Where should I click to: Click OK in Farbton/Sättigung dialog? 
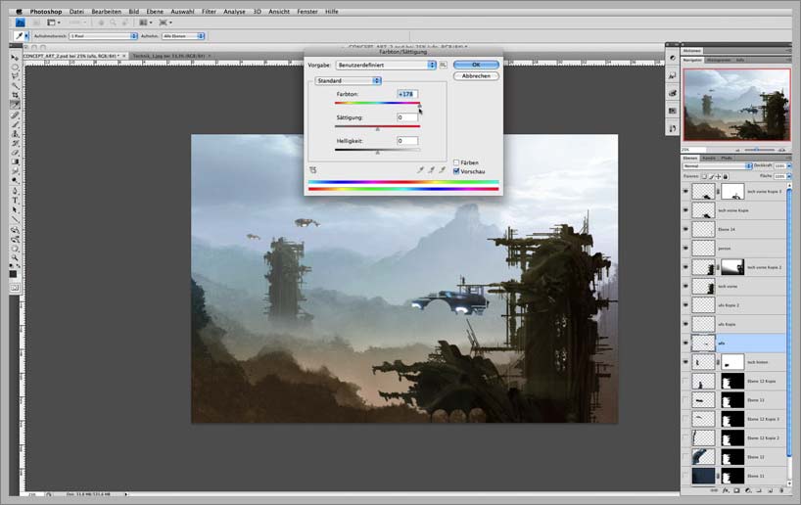pos(476,65)
